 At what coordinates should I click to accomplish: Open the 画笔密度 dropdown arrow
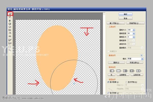[134, 33]
